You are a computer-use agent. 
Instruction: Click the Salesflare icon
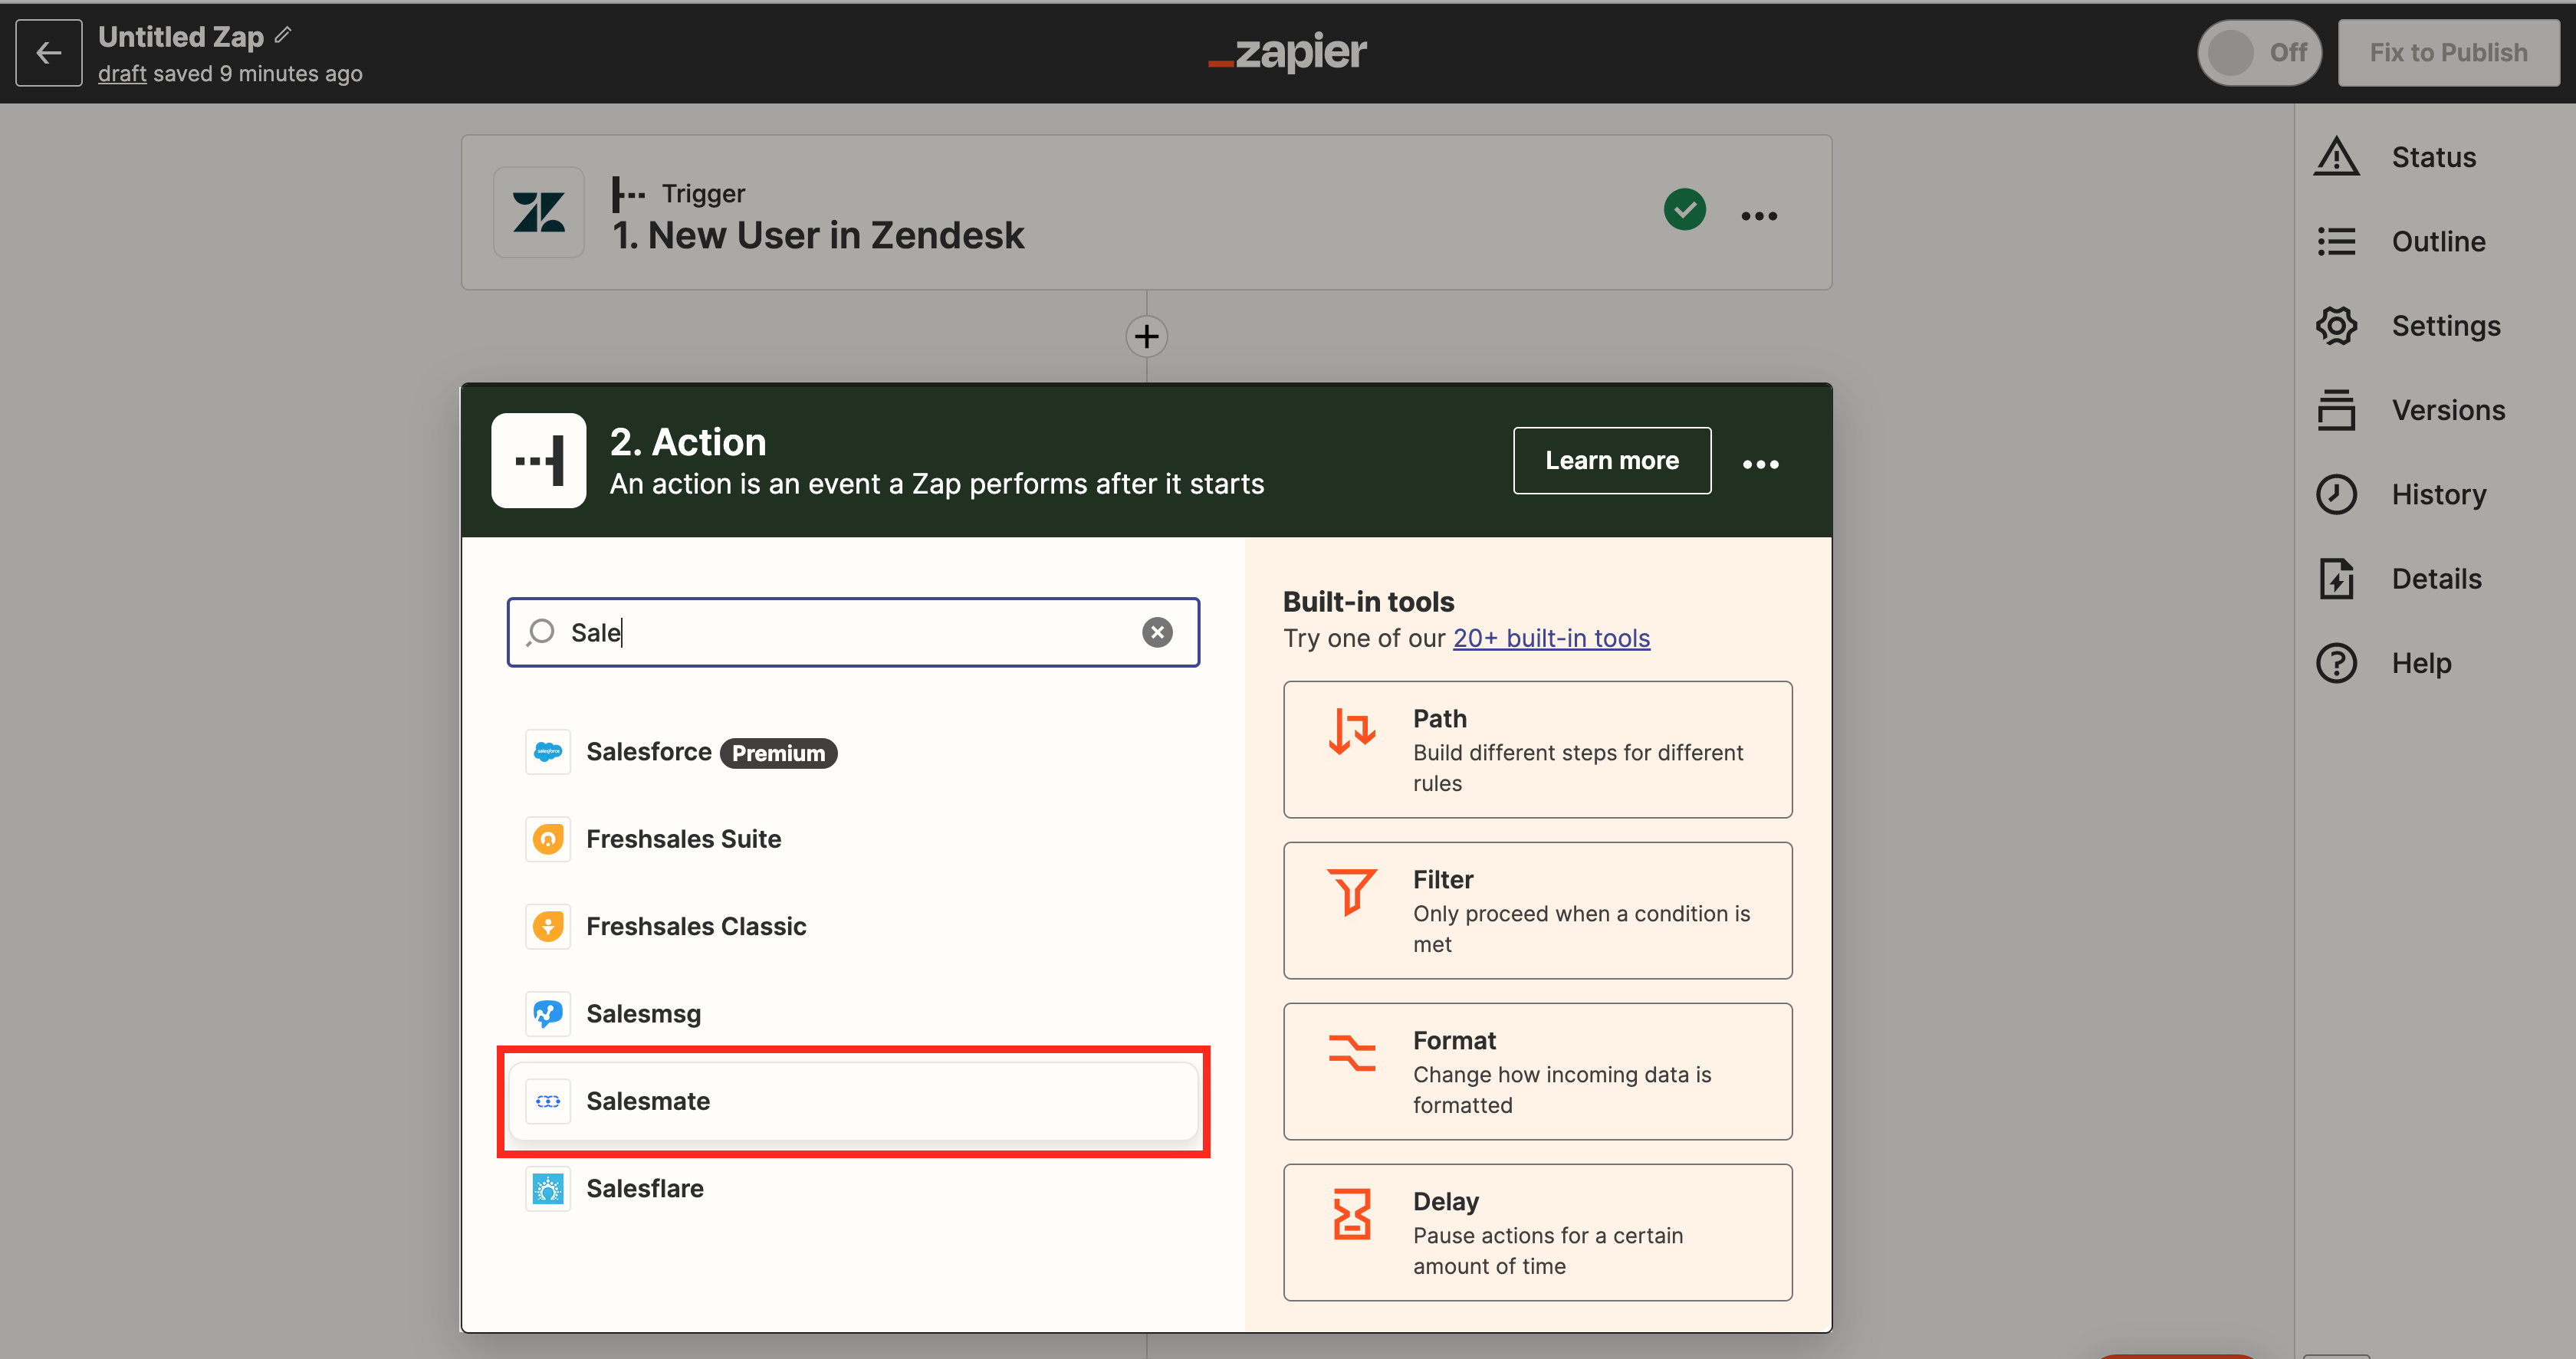(548, 1189)
